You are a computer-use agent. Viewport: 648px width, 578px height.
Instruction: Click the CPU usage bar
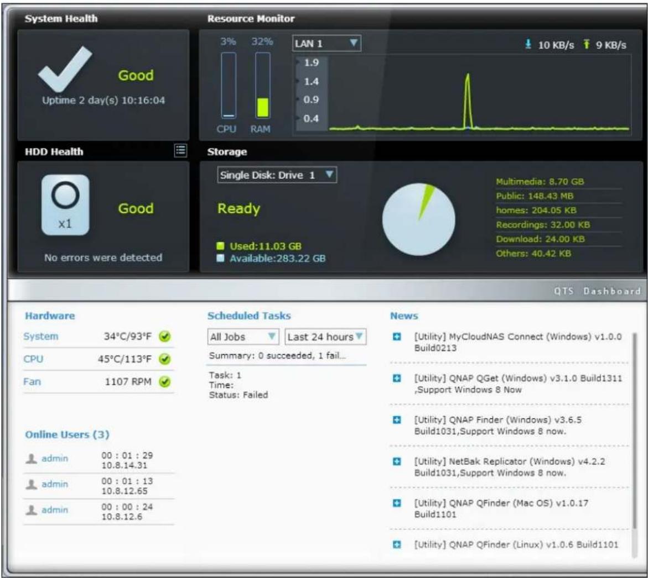[x=229, y=86]
